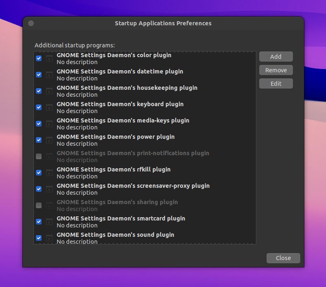Select "GNOME Settings Daemon's color plugin" text
This screenshot has height=287, width=326.
[114, 55]
